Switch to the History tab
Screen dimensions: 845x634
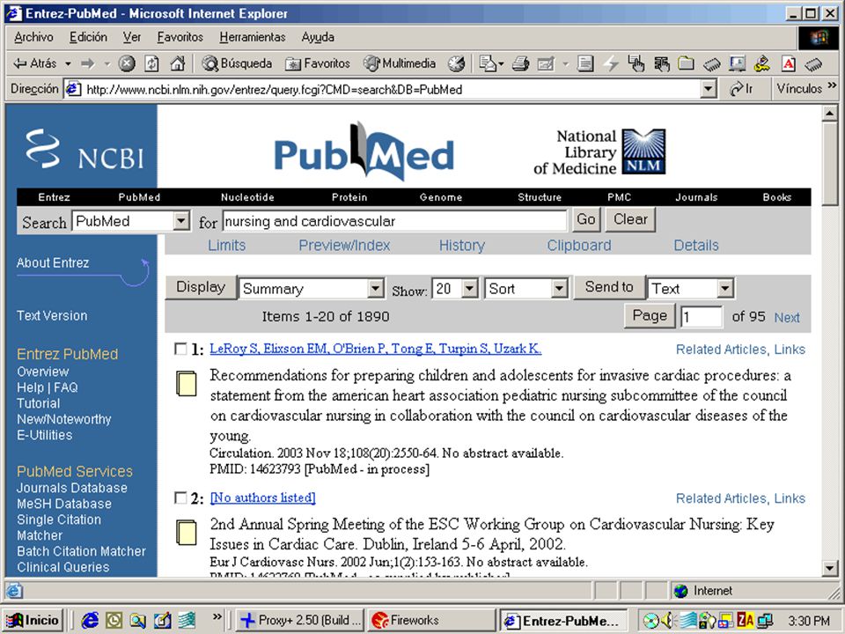pyautogui.click(x=462, y=246)
